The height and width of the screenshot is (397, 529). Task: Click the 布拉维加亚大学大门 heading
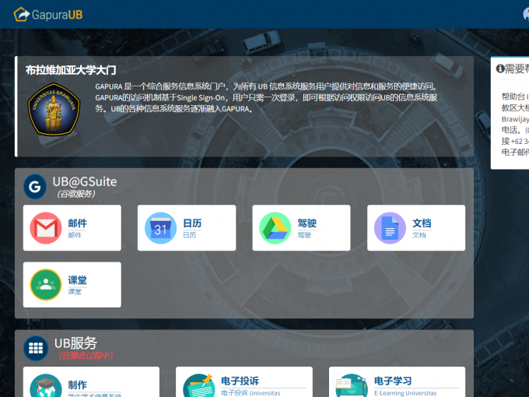[71, 70]
